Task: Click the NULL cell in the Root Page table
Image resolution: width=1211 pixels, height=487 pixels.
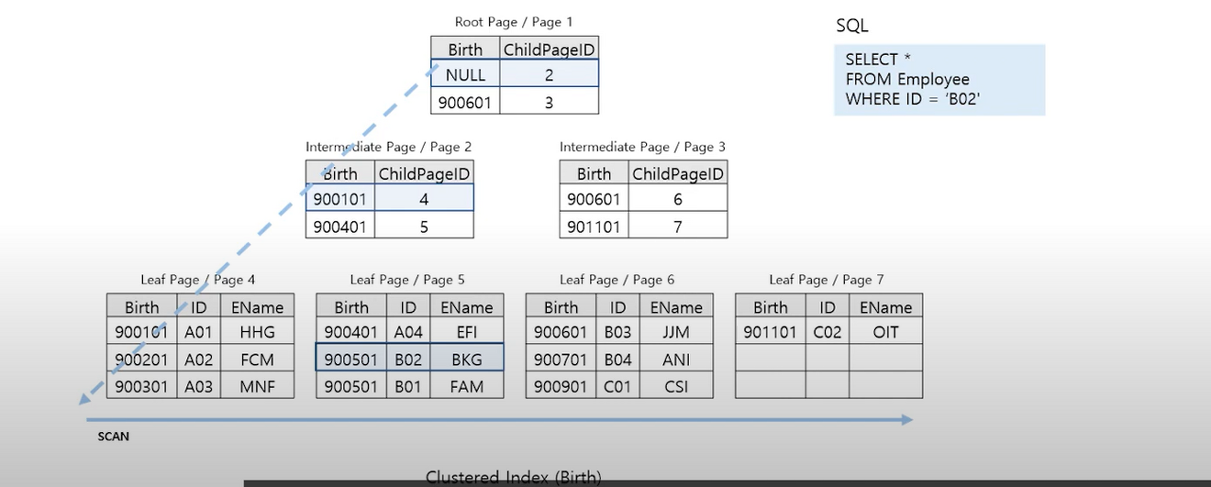Action: 465,75
